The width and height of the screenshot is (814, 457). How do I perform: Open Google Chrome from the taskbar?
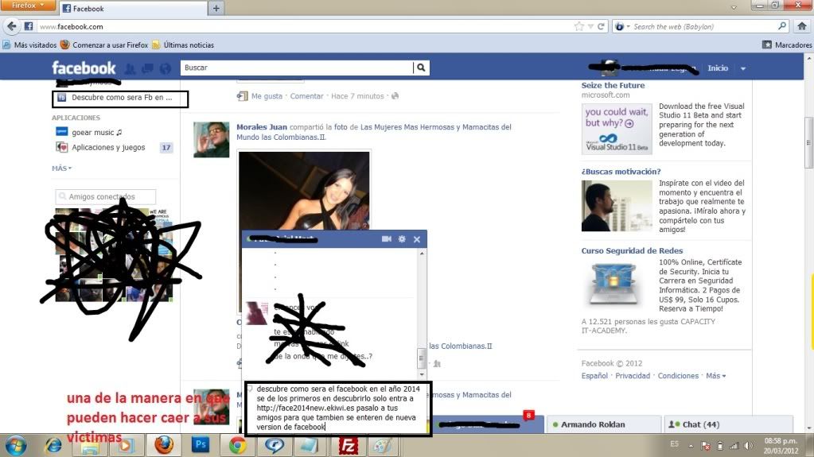(237, 445)
